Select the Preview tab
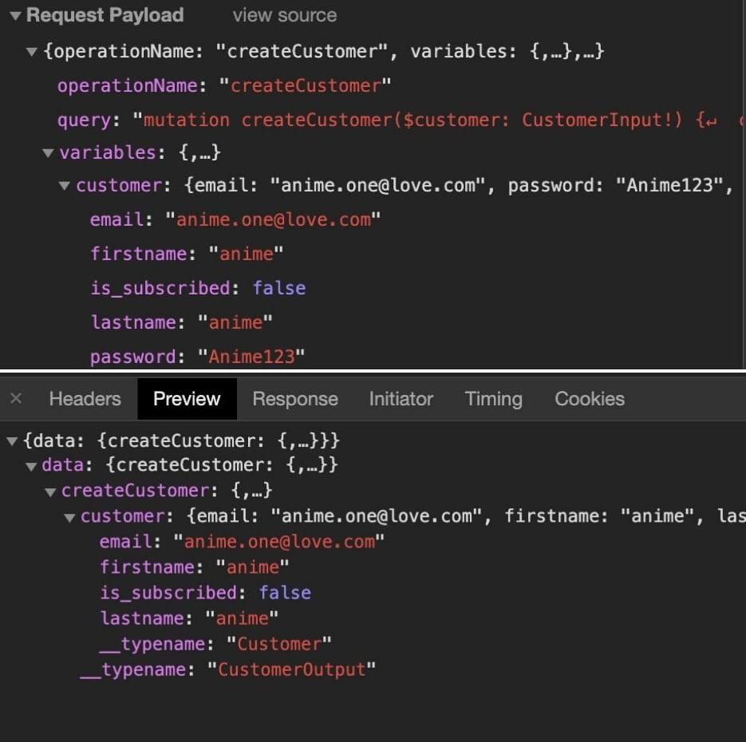 point(187,399)
